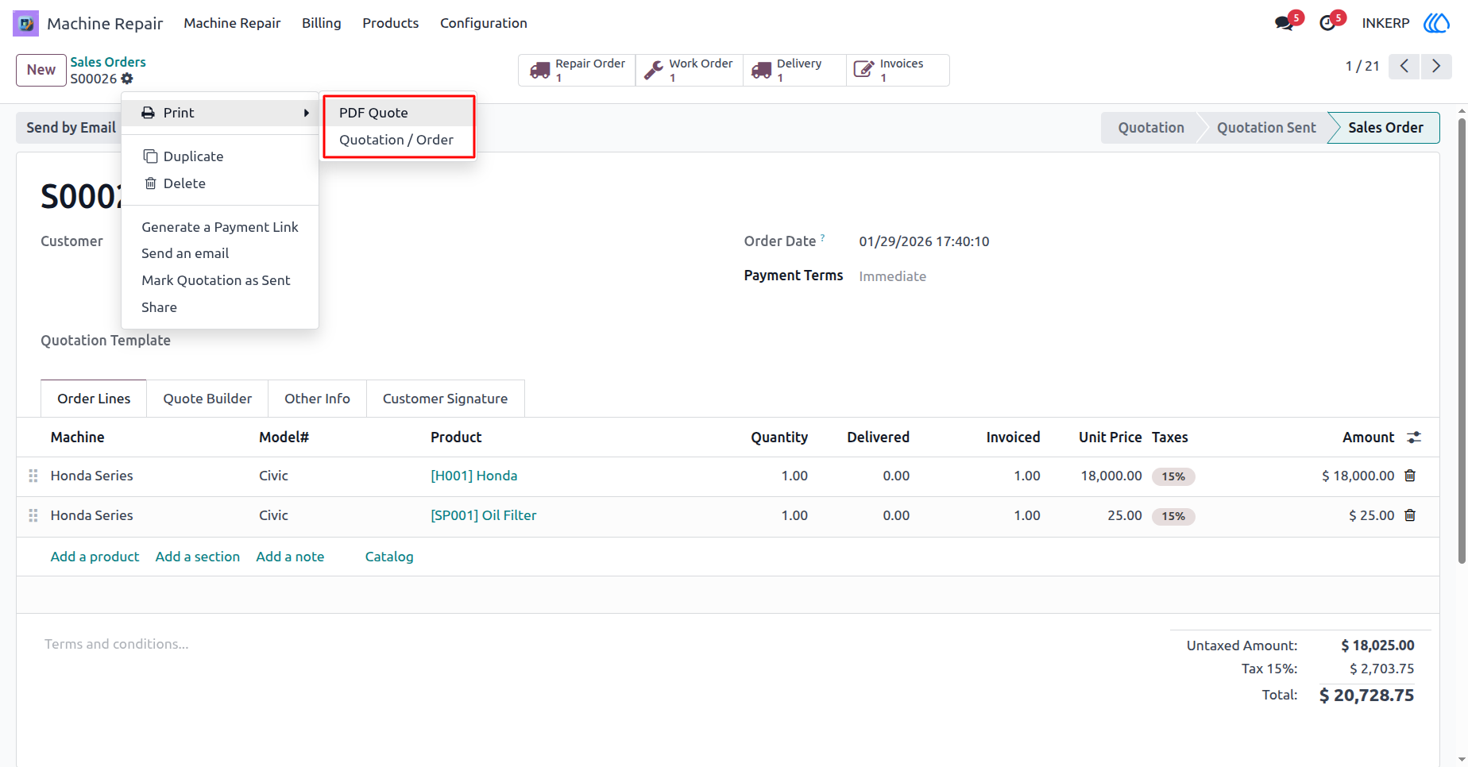
Task: Click the Machine Repair app logo icon
Action: (25, 23)
